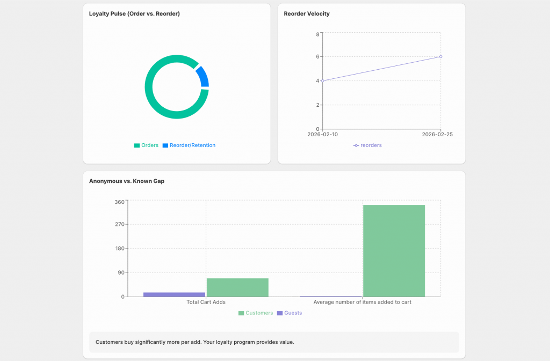Toggle the Orders series visibility
Viewport: 550px width, 361px height.
[146, 145]
